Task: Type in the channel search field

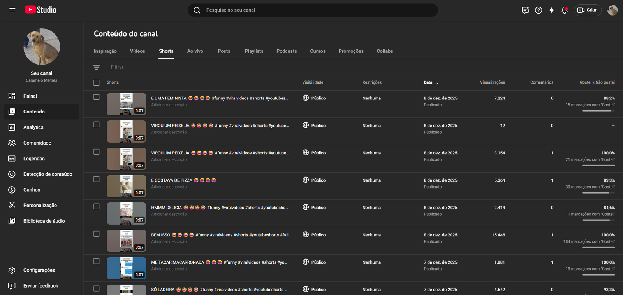Action: [311, 10]
